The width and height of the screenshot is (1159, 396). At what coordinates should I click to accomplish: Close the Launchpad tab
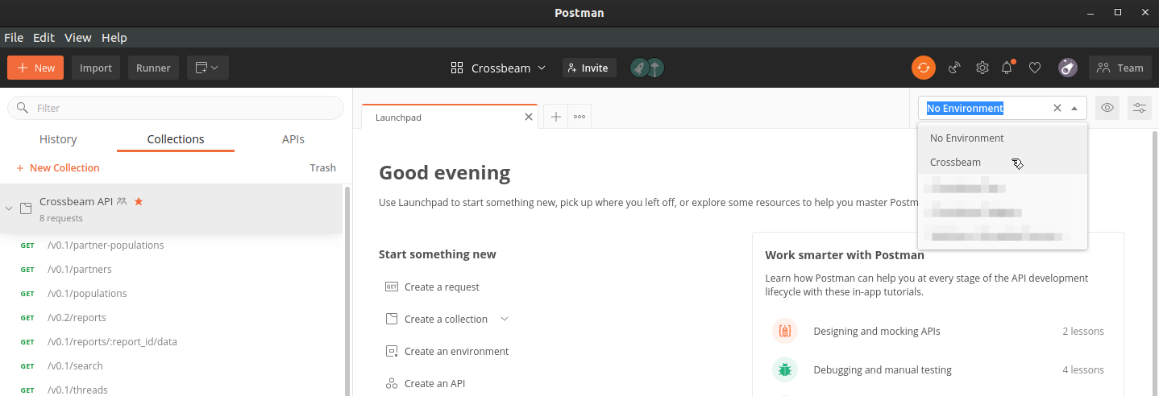(x=529, y=117)
